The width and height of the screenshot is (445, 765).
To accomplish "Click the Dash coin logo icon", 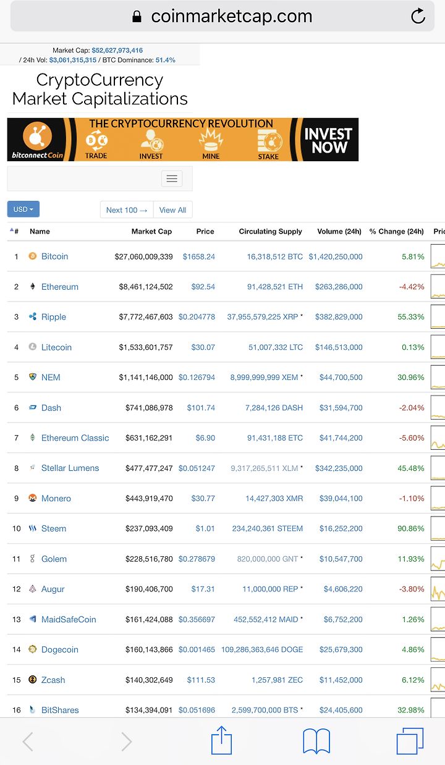I will tap(33, 407).
